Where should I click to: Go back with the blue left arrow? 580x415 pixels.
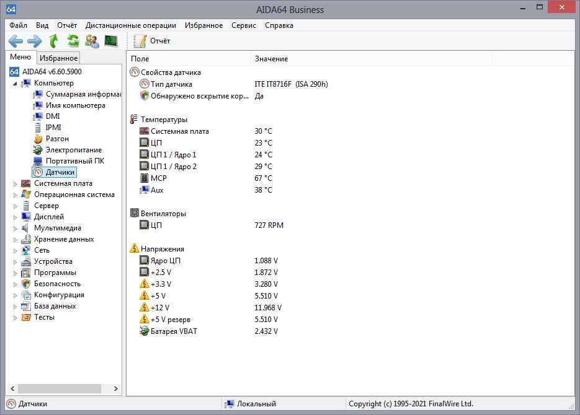[x=16, y=41]
